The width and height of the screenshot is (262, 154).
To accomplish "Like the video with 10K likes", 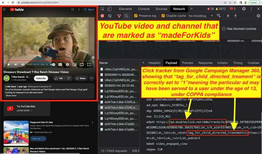I will tap(59, 78).
